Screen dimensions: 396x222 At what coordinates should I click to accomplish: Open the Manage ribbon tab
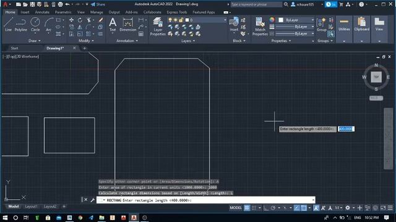pos(97,12)
